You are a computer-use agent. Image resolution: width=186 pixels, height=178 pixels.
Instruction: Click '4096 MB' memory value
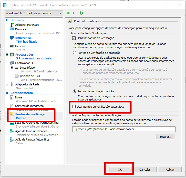point(21,50)
